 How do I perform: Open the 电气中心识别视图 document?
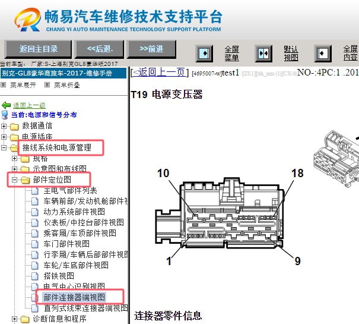click(74, 286)
